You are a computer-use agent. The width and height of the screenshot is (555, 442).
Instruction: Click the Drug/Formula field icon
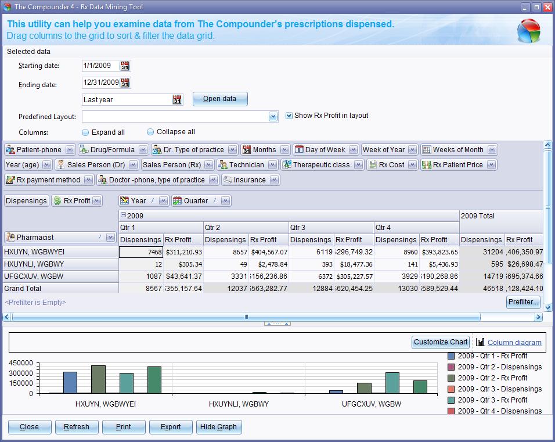pos(84,150)
